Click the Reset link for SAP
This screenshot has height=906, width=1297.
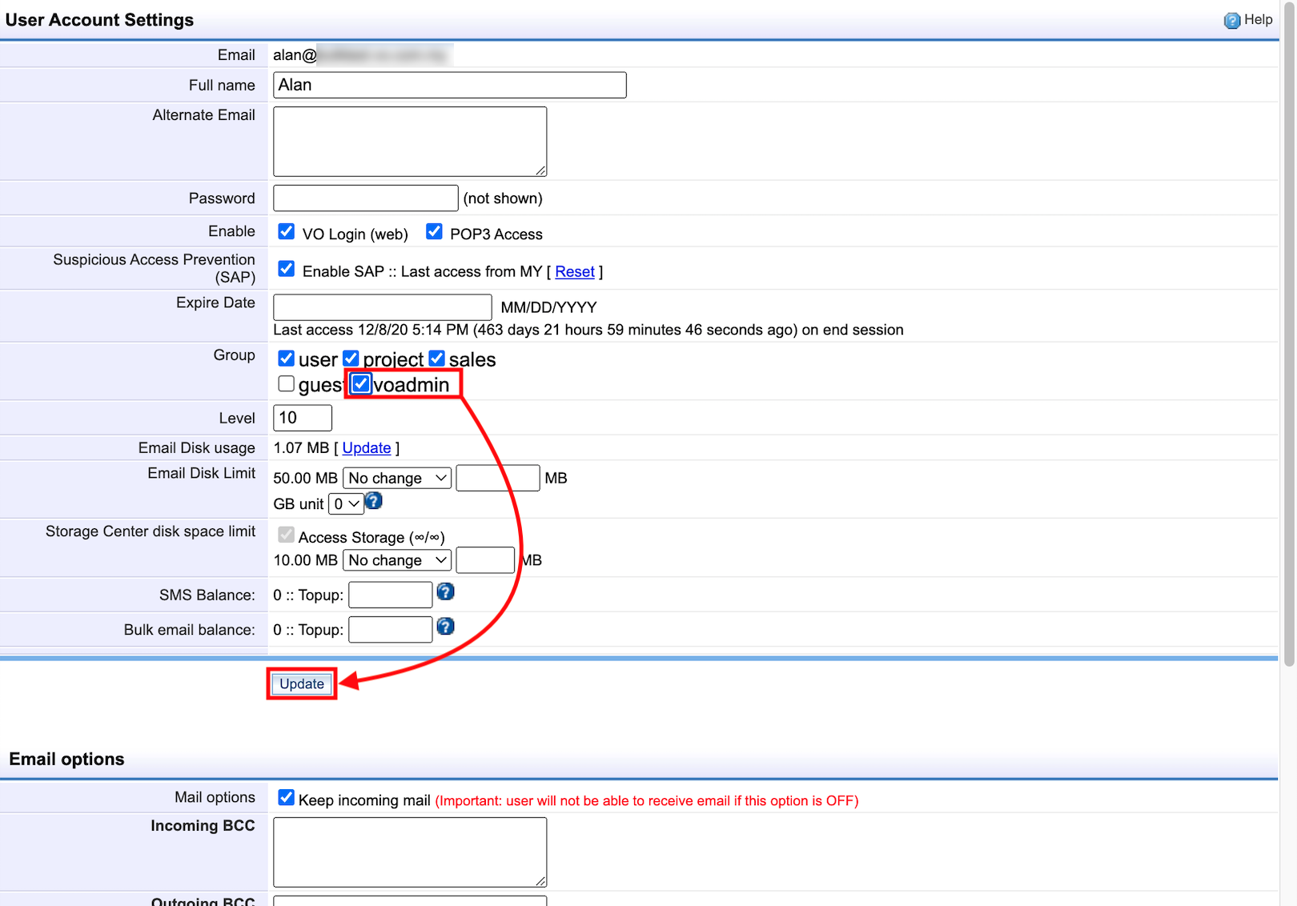574,272
